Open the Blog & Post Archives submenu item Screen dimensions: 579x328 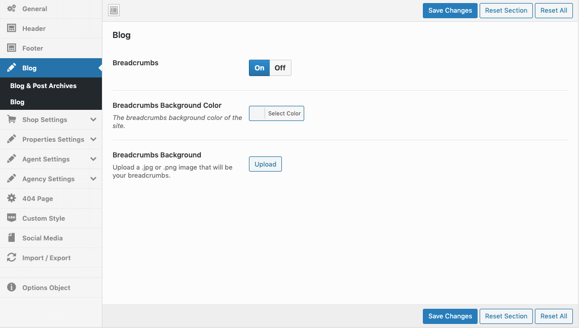(43, 86)
